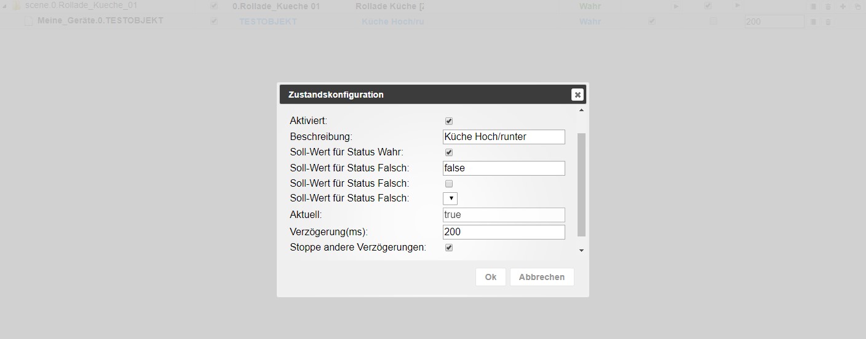Click the trash icon in the scene row
The height and width of the screenshot is (339, 866).
tap(828, 6)
